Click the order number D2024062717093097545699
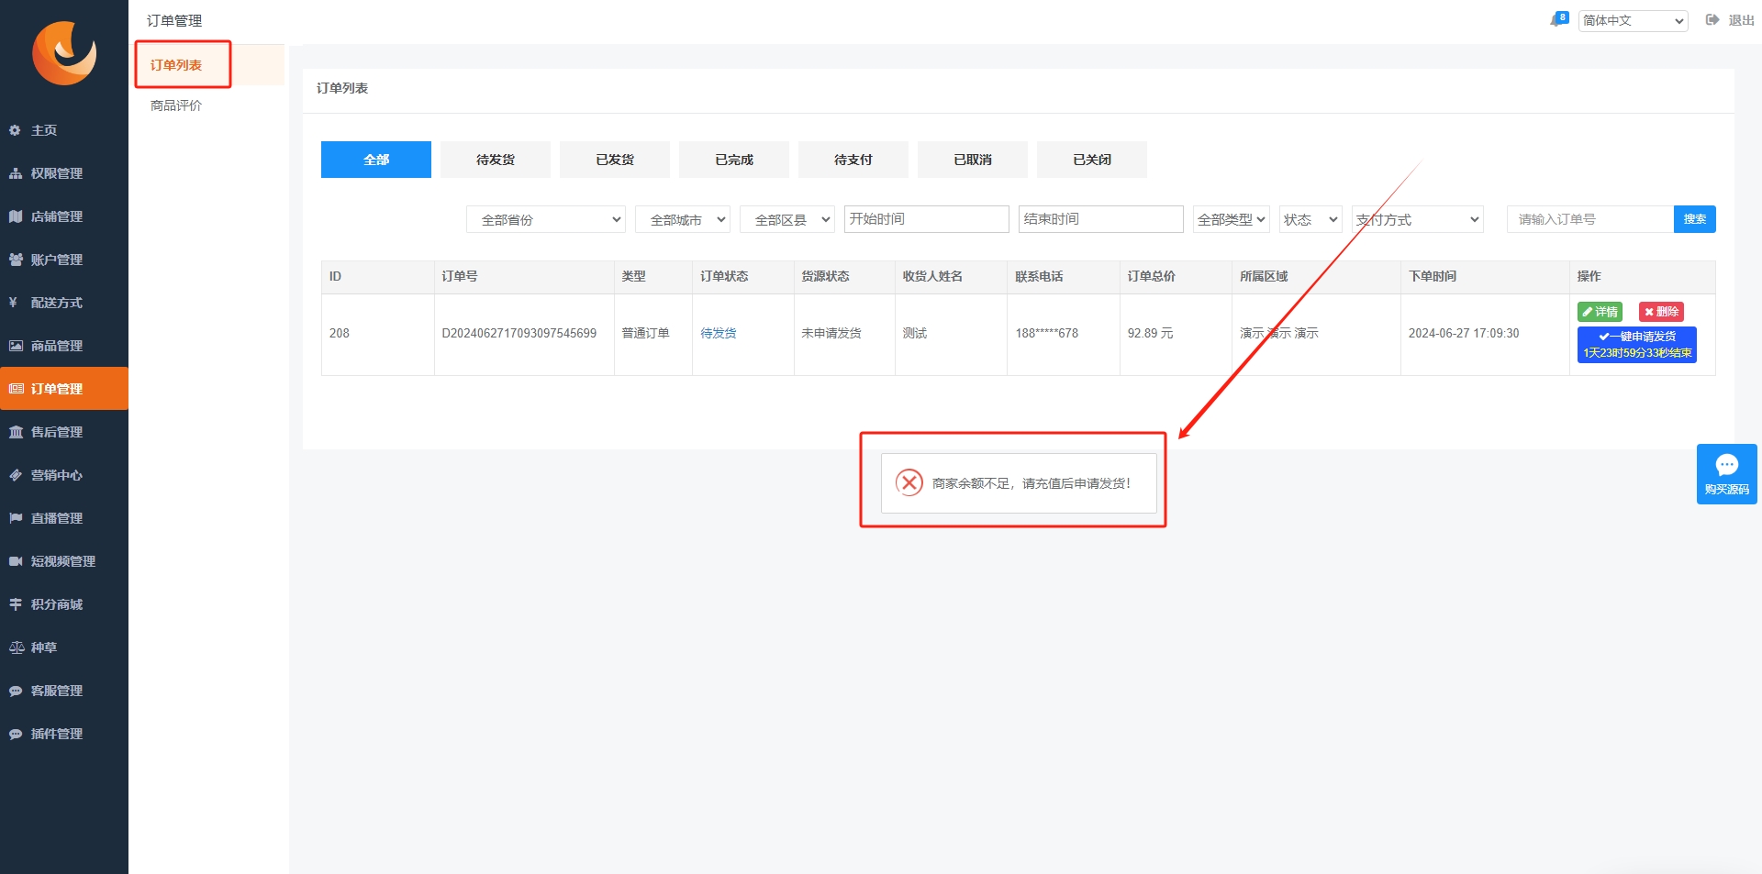The height and width of the screenshot is (874, 1762). click(x=519, y=333)
